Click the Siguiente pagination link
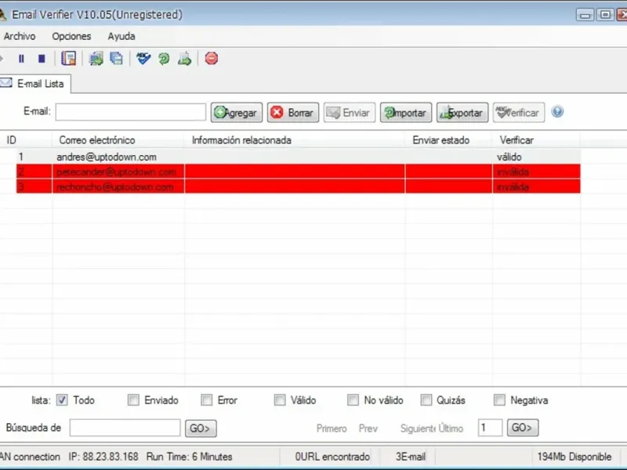Screen dimensions: 627x470 pyautogui.click(x=419, y=428)
